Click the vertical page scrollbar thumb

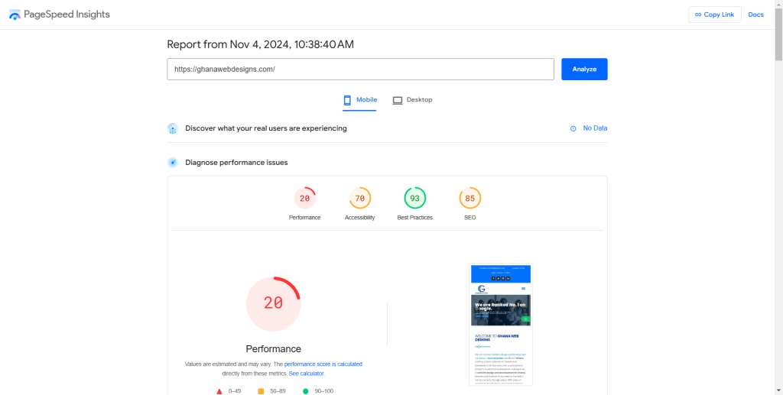point(778,34)
